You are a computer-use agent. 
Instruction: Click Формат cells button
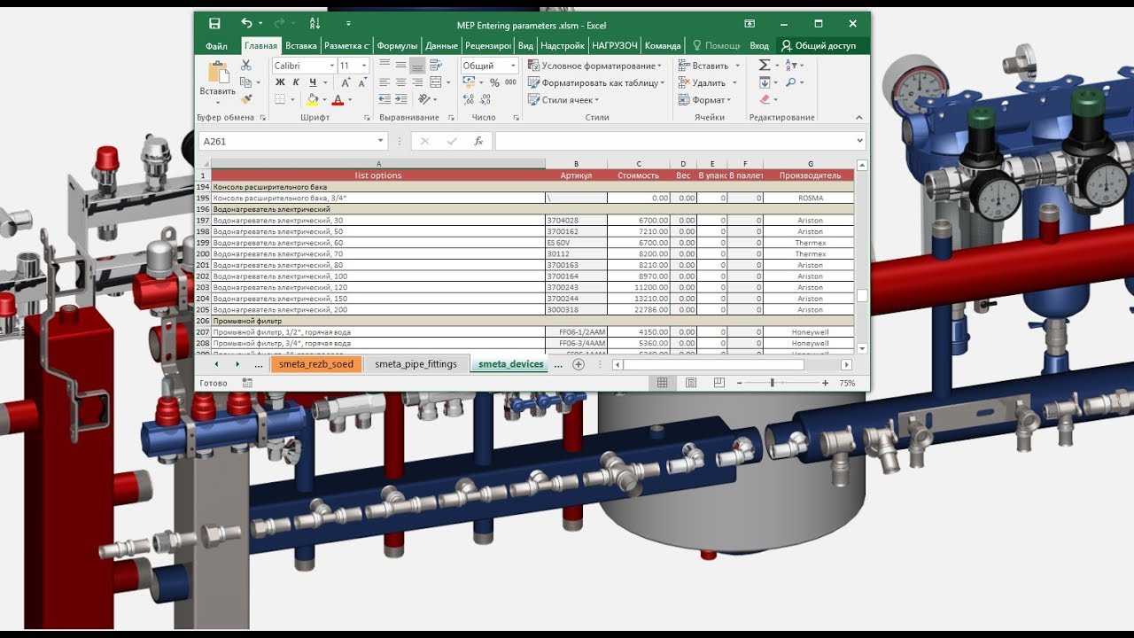(704, 100)
